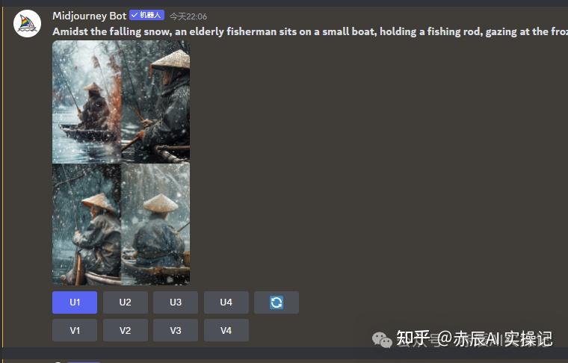Screen dimensions: 568x363
Task: Upscale the first image with U1
Action: 75,302
